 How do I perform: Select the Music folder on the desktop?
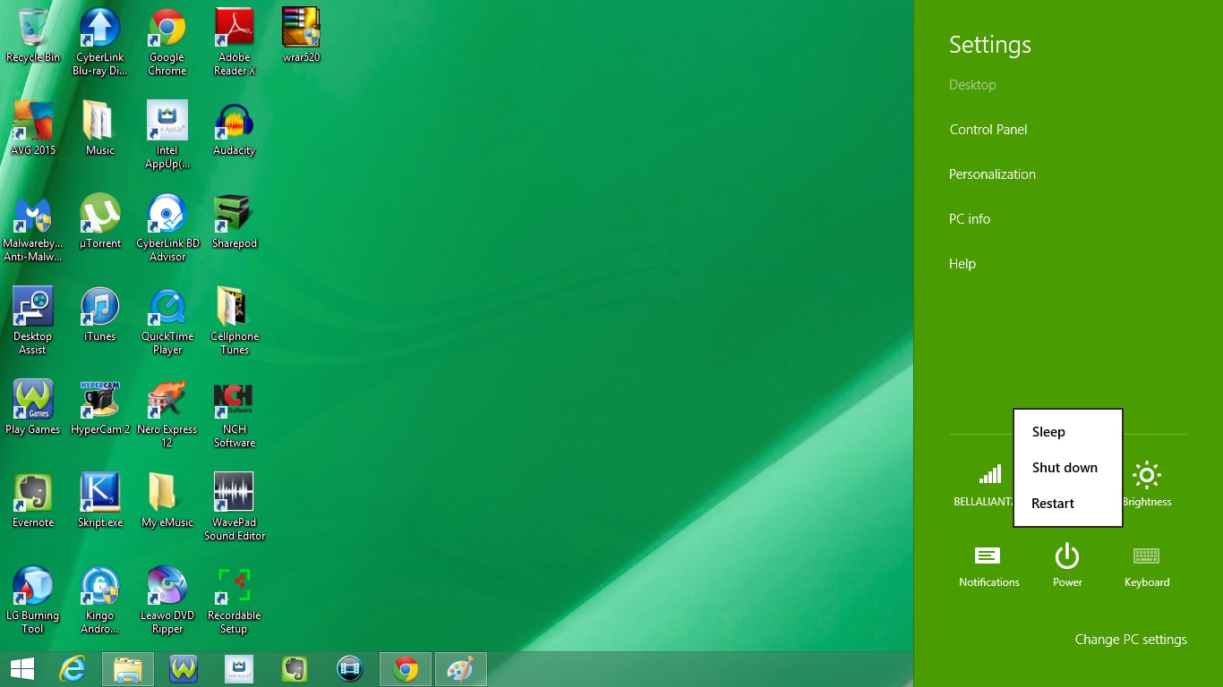(x=100, y=128)
